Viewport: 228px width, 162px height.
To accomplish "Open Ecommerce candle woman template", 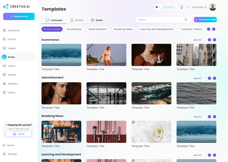I will [151, 55].
